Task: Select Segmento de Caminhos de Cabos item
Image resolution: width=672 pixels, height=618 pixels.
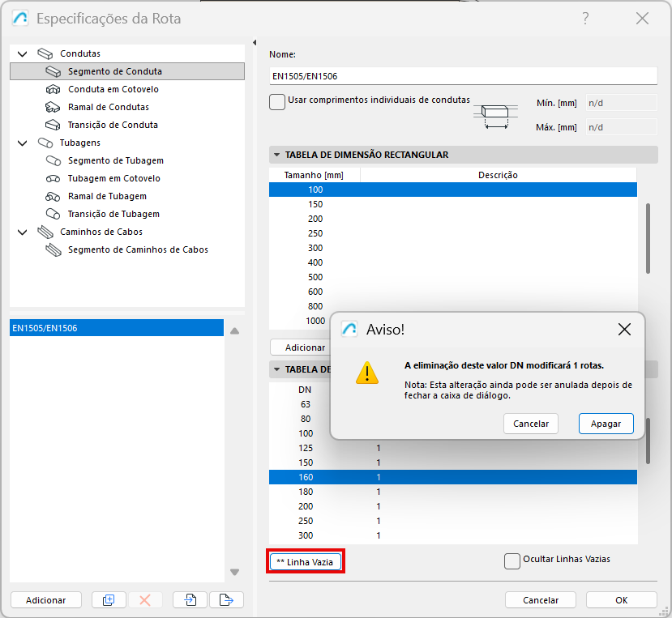Action: click(138, 249)
